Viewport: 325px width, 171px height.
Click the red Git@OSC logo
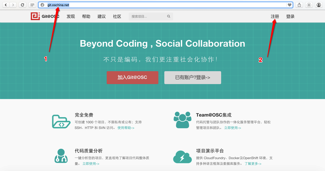pyautogui.click(x=35, y=16)
